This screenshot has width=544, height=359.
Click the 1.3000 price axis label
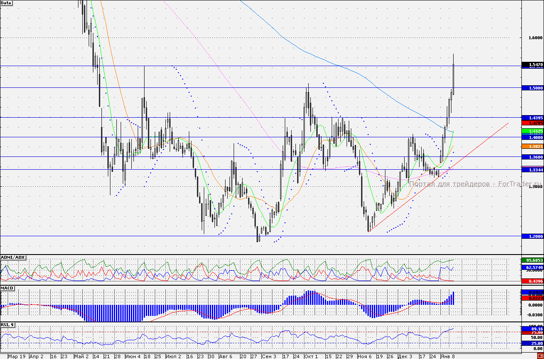tap(535, 187)
